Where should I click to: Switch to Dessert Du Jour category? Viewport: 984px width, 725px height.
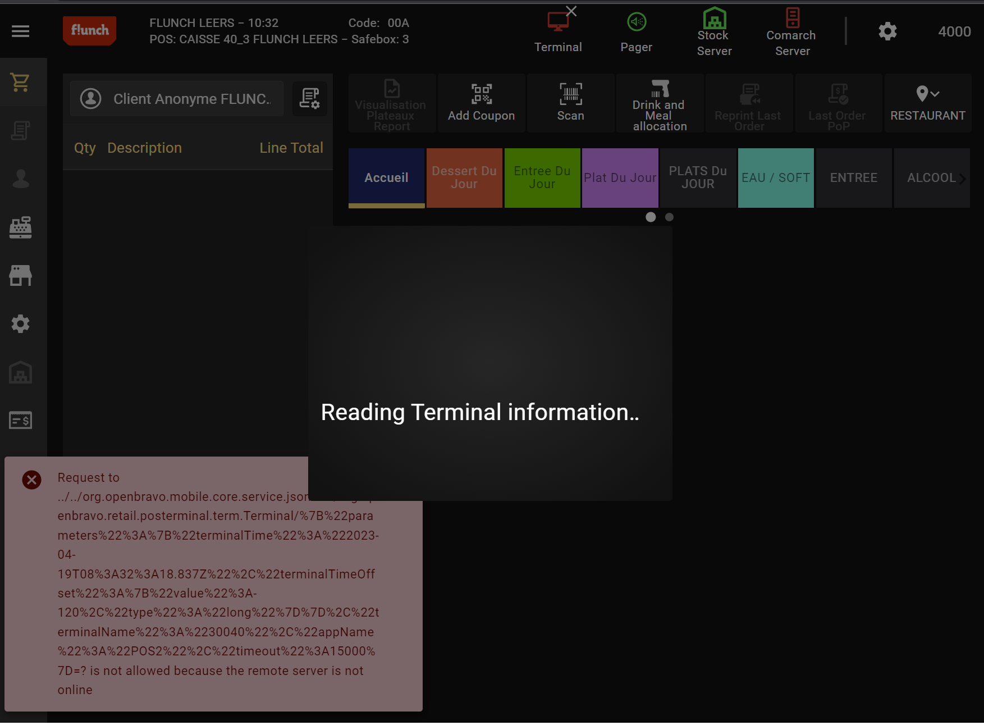464,177
